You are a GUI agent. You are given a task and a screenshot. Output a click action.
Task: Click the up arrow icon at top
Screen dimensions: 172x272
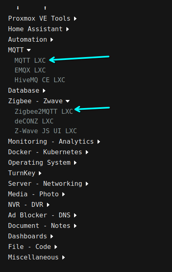pyautogui.click(x=45, y=8)
